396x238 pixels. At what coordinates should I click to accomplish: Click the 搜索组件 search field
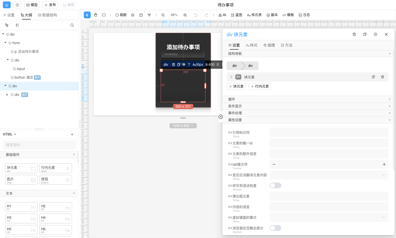point(39,145)
